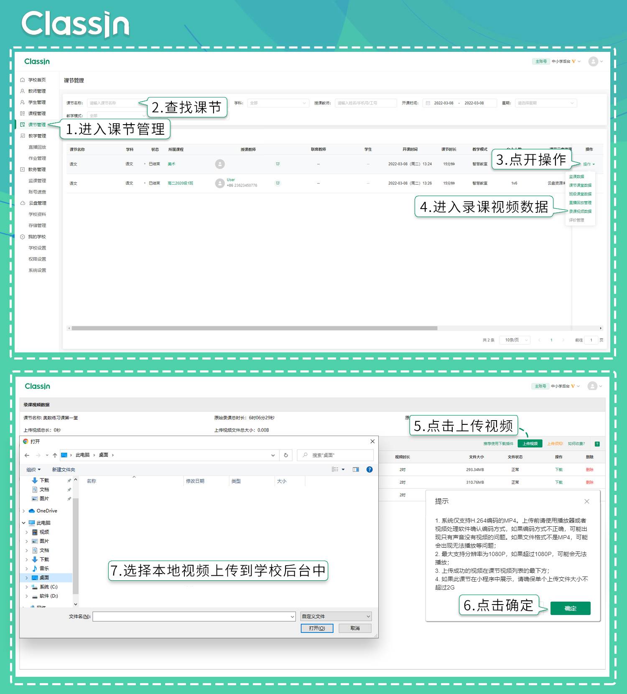Click Up arrow in file open dialog
The width and height of the screenshot is (627, 694).
[x=55, y=455]
